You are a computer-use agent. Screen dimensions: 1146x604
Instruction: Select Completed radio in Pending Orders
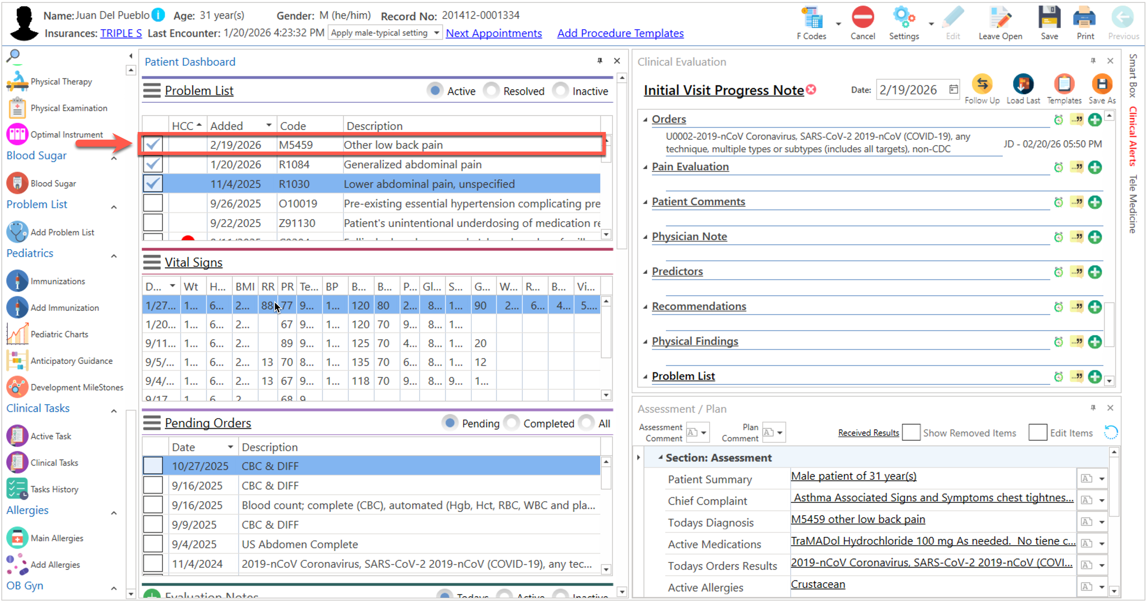pyautogui.click(x=512, y=423)
